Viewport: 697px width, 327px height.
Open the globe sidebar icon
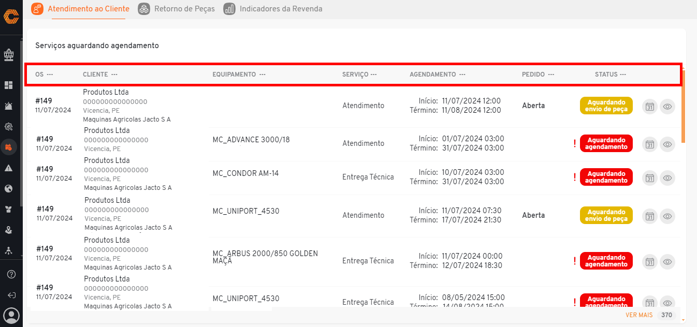(x=9, y=188)
